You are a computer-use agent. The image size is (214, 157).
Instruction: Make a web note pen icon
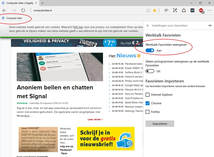point(175,10)
